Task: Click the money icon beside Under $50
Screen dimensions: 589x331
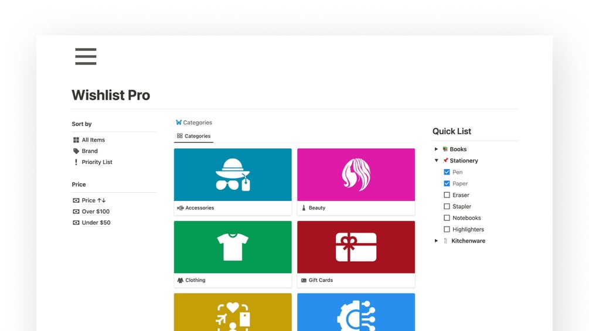Action: tap(76, 223)
